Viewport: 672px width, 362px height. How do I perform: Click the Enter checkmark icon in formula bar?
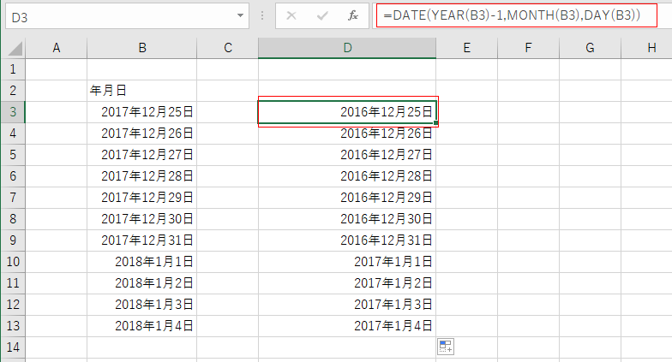coord(322,16)
